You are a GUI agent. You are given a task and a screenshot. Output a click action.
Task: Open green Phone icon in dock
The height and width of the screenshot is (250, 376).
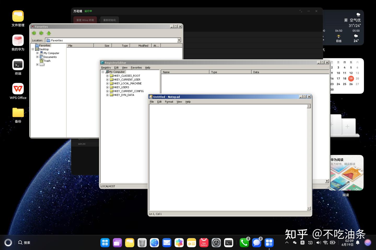pyautogui.click(x=244, y=243)
